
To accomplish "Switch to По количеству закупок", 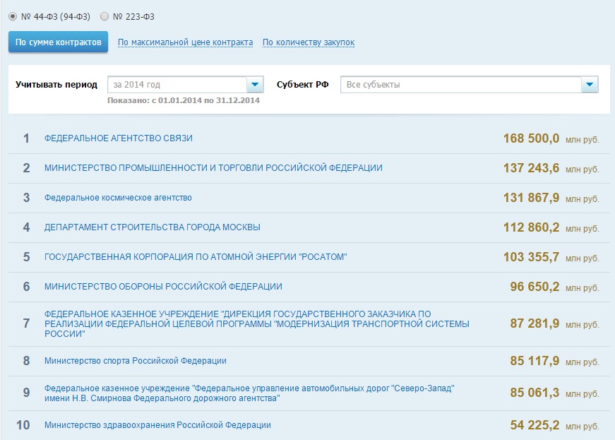I will [309, 42].
